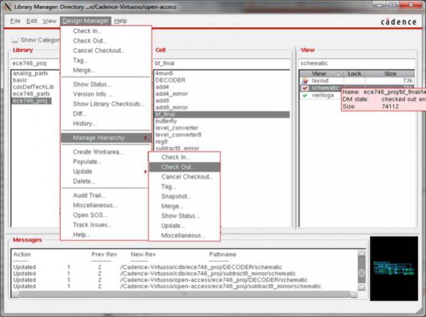Click the Library name input field
Image resolution: width=426 pixels, height=317 pixels.
(x=35, y=63)
